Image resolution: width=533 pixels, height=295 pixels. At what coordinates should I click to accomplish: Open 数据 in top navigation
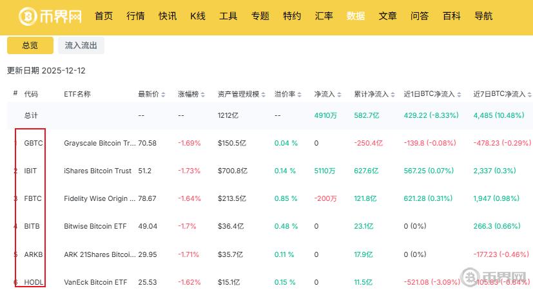(x=355, y=16)
